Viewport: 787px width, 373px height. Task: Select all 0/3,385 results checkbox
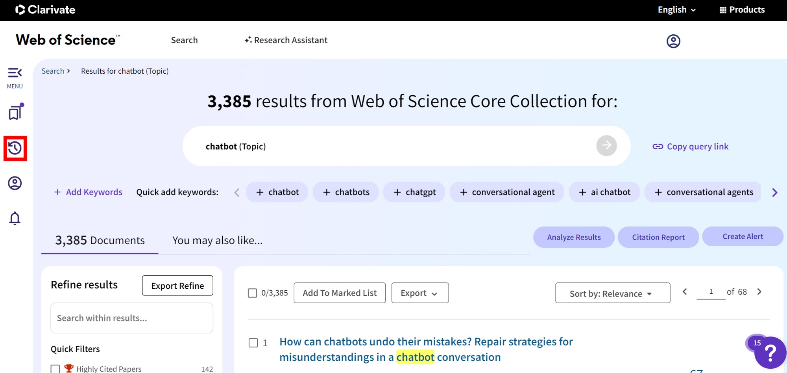[x=252, y=293]
